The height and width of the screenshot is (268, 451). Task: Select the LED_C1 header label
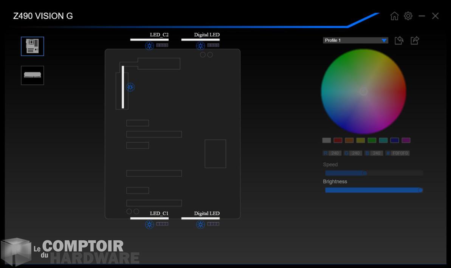(159, 213)
